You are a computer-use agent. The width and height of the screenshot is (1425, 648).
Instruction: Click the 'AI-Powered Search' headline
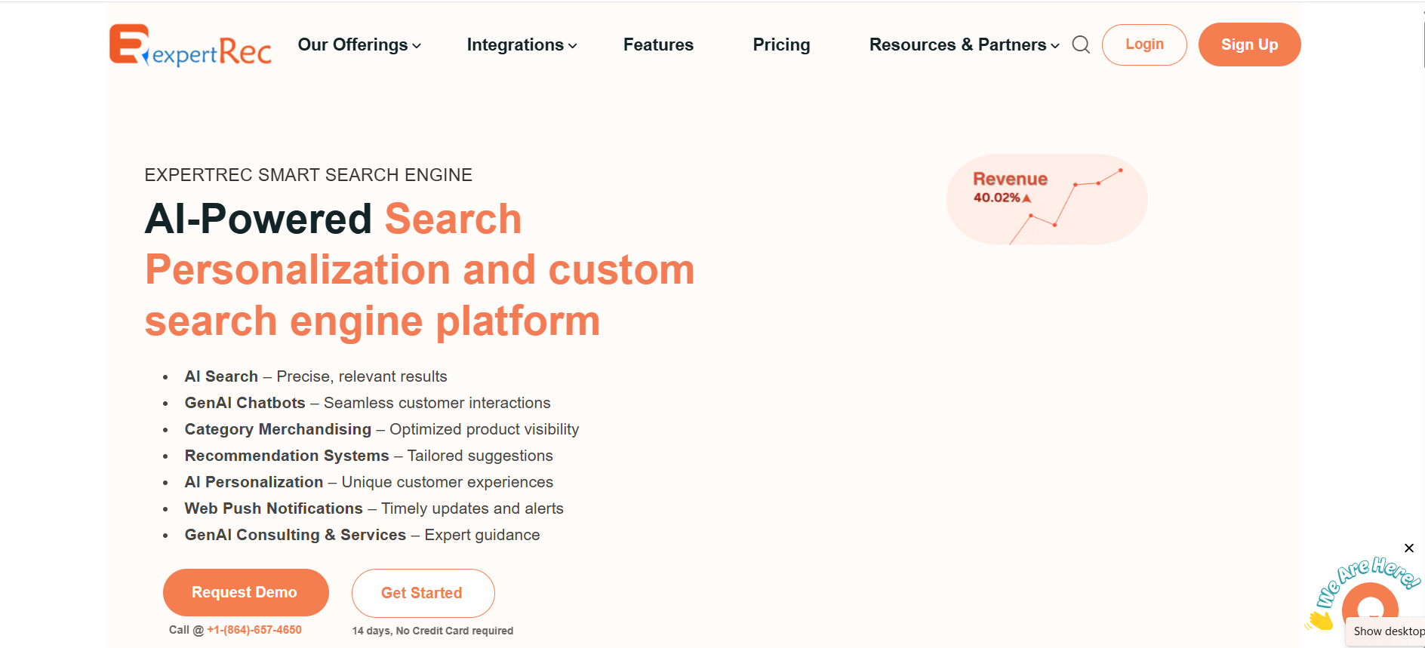tap(333, 220)
